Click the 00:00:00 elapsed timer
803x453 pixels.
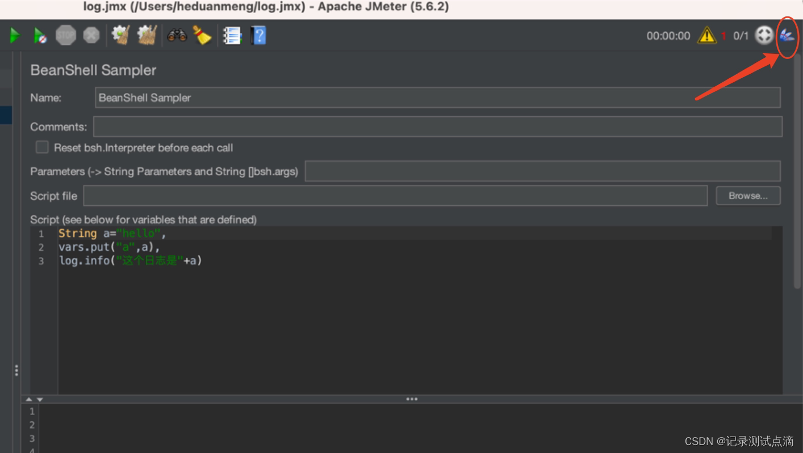(x=668, y=36)
